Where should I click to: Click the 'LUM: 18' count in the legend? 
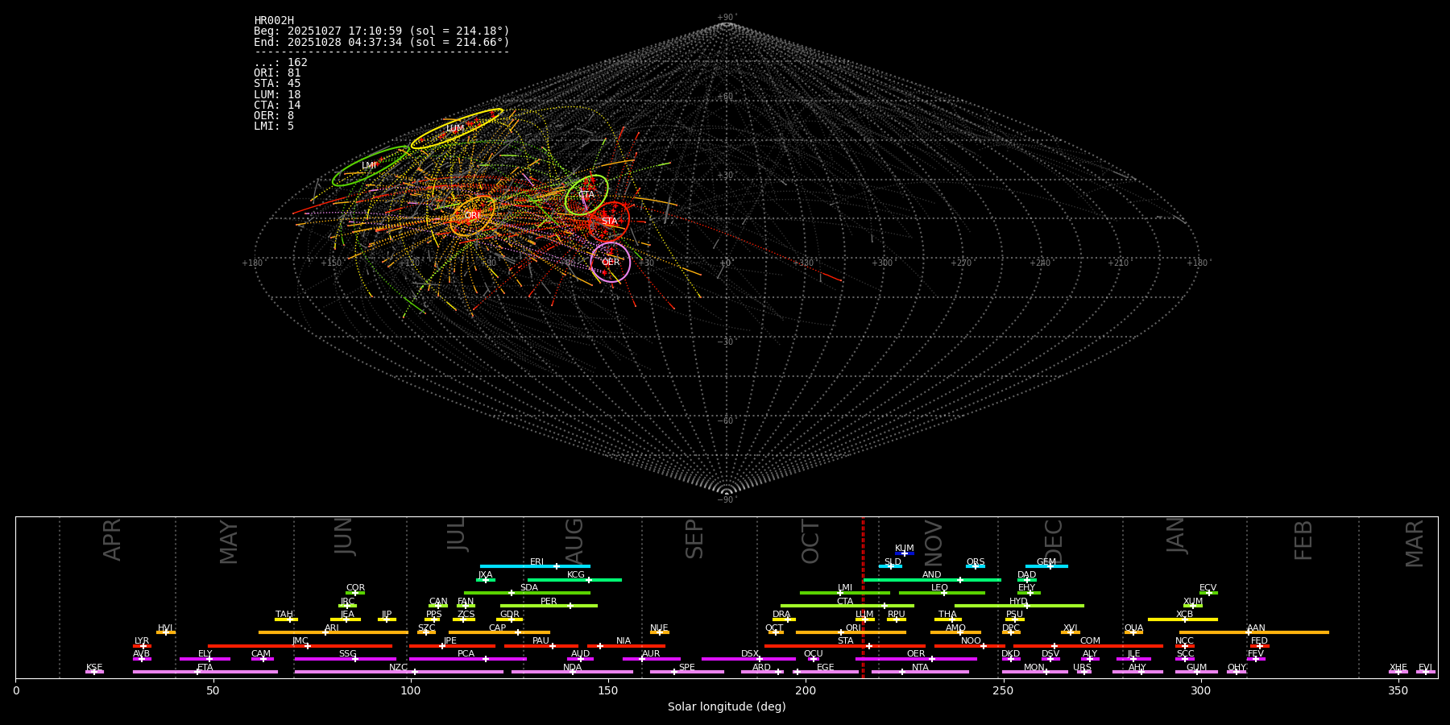point(277,95)
